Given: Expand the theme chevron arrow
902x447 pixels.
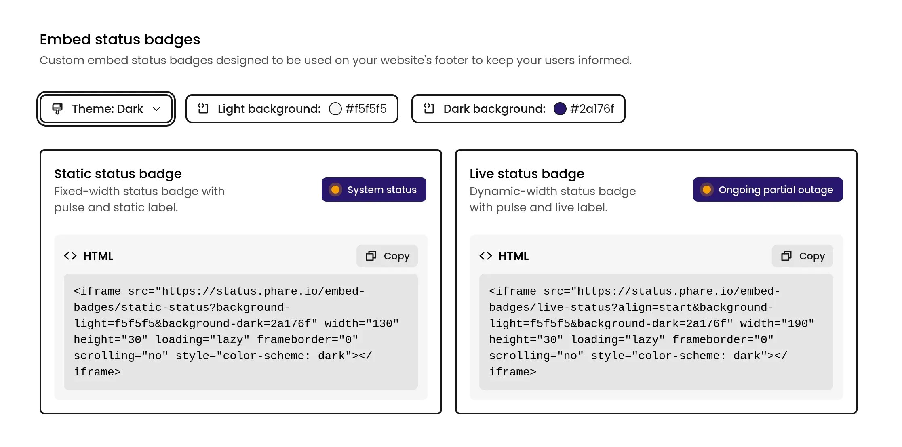Looking at the screenshot, I should [157, 109].
